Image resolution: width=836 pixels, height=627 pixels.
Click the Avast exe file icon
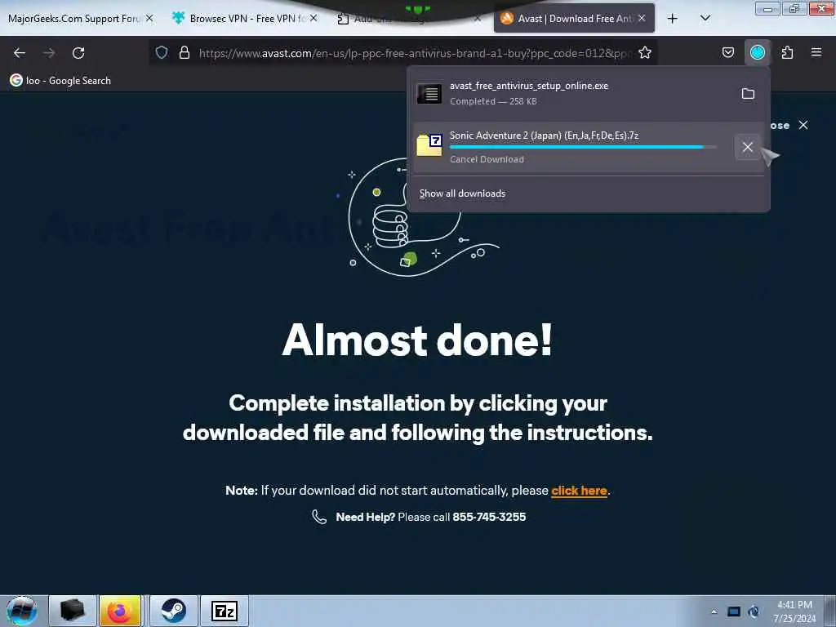429,94
